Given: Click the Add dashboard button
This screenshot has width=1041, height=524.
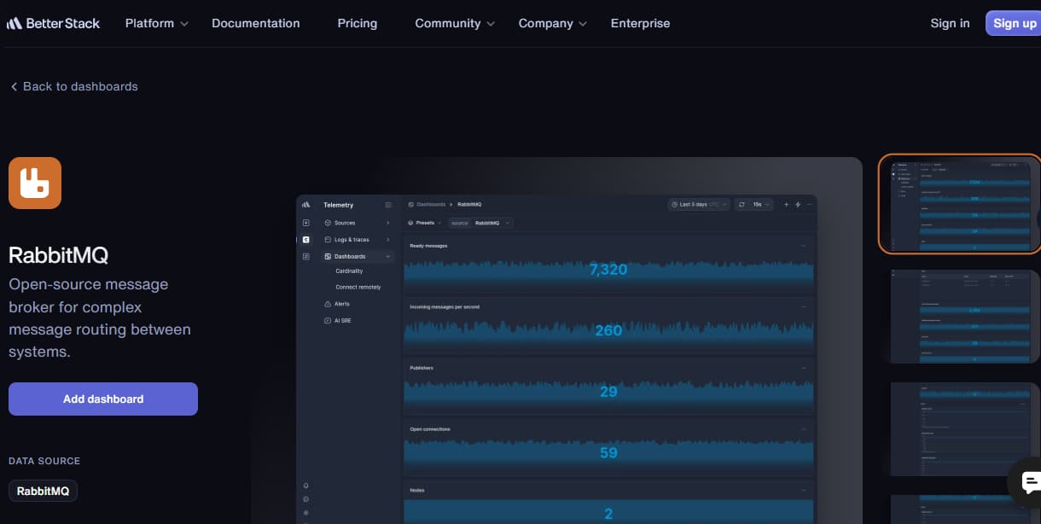Looking at the screenshot, I should [102, 399].
